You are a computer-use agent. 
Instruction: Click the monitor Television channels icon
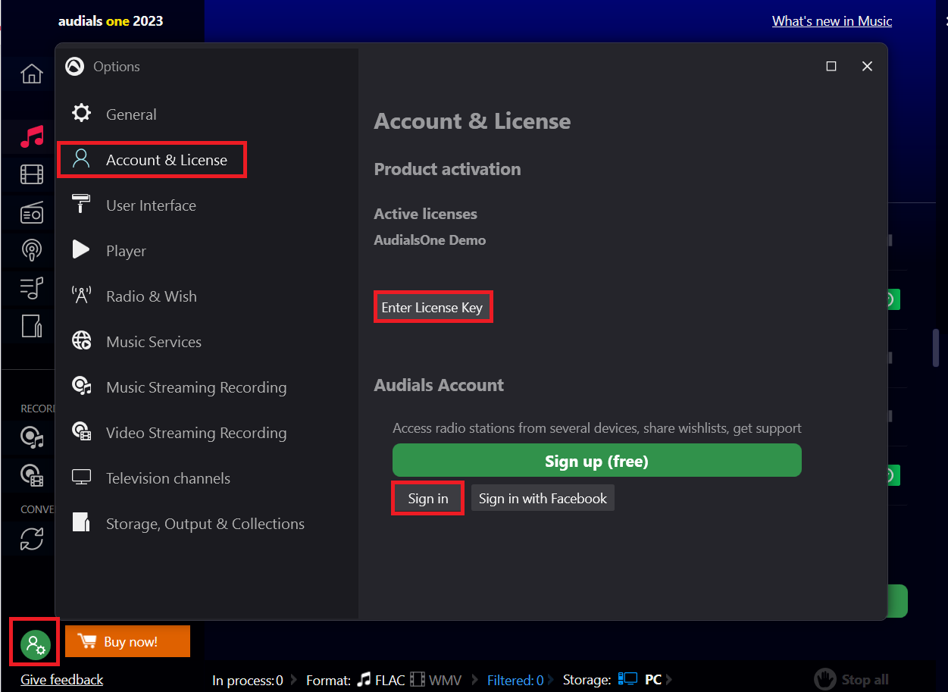[81, 478]
